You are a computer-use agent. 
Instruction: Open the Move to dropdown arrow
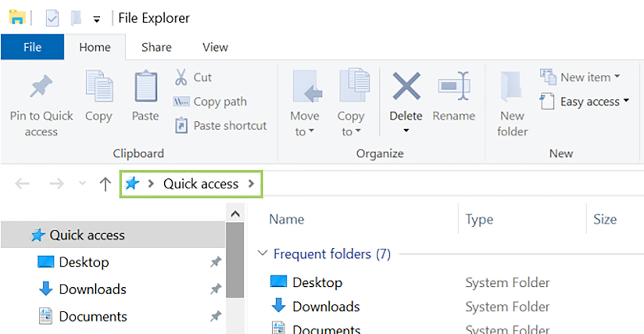tap(311, 131)
